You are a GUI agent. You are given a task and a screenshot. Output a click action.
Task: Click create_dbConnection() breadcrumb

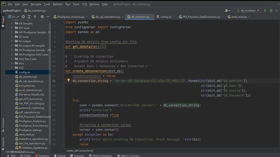coord(80,151)
